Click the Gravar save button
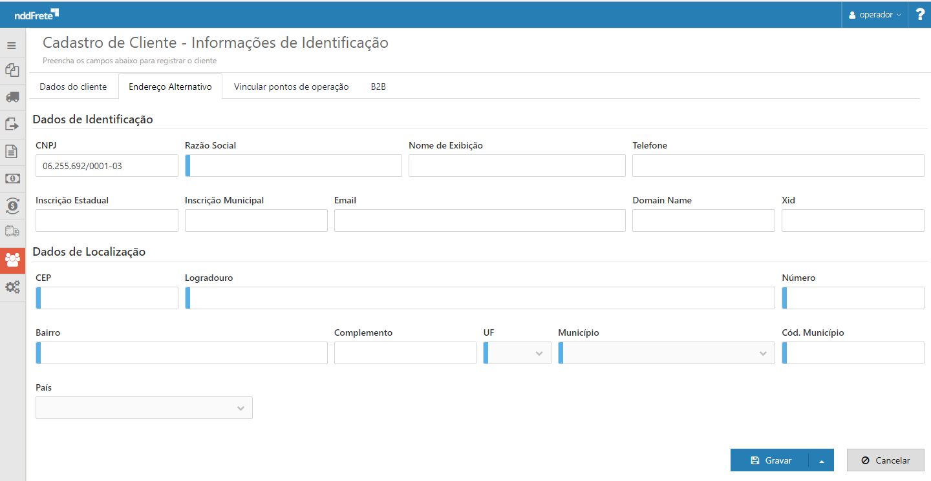This screenshot has height=481, width=931. 771,461
